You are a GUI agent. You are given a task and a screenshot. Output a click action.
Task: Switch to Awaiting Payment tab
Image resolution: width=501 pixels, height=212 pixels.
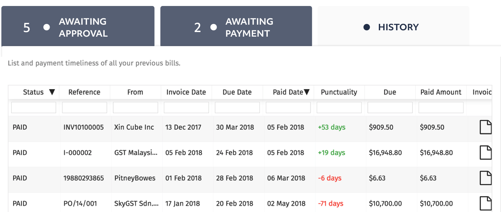point(236,26)
